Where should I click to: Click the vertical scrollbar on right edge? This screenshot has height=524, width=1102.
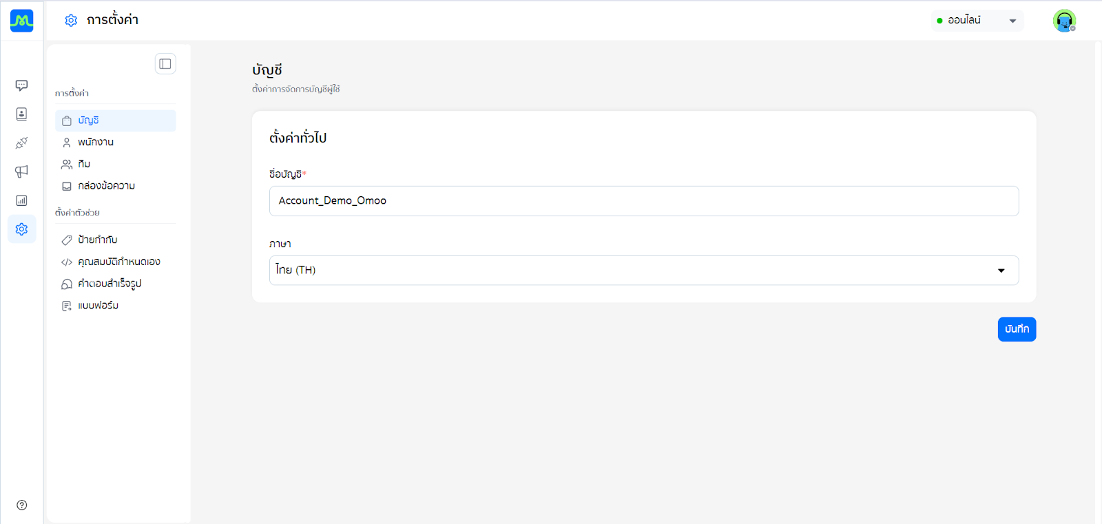[1098, 282]
